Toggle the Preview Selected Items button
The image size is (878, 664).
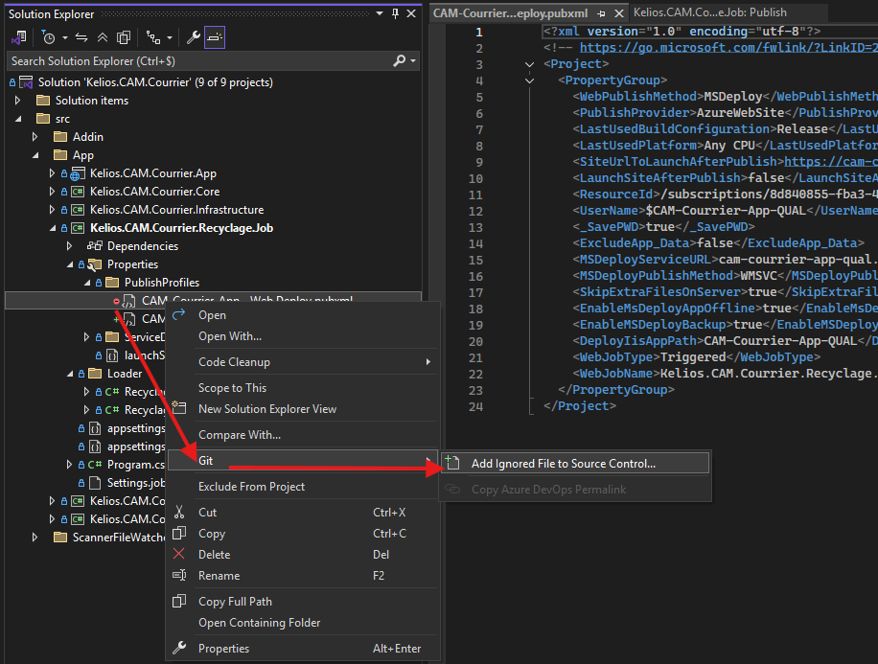click(x=215, y=37)
